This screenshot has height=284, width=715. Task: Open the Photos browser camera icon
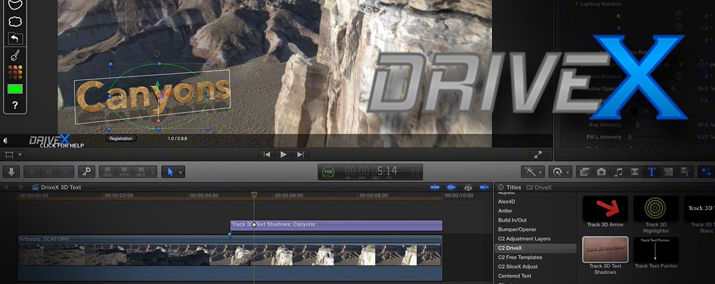point(602,172)
